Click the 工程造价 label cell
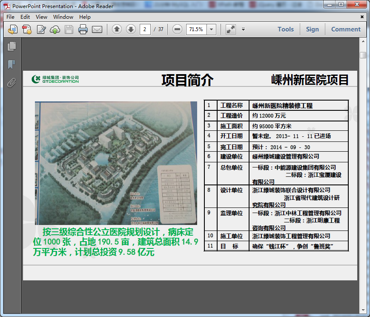Viewport: 370px width, 317px height. [x=233, y=116]
